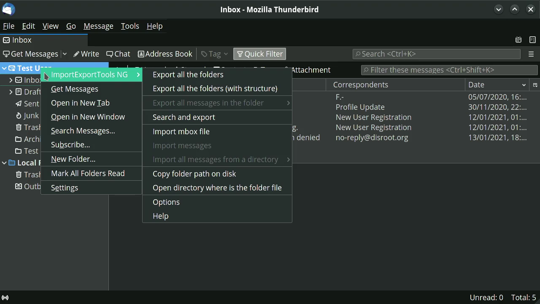540x304 pixels.
Task: Click the online status icon in status bar
Action: point(5,298)
